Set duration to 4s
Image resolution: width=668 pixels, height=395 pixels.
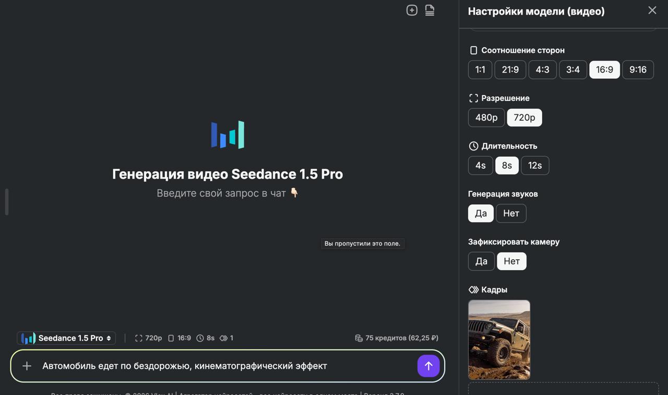point(480,166)
